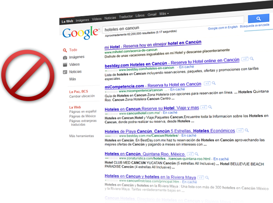Expand Más herramientas in left sidebar

click(81, 136)
